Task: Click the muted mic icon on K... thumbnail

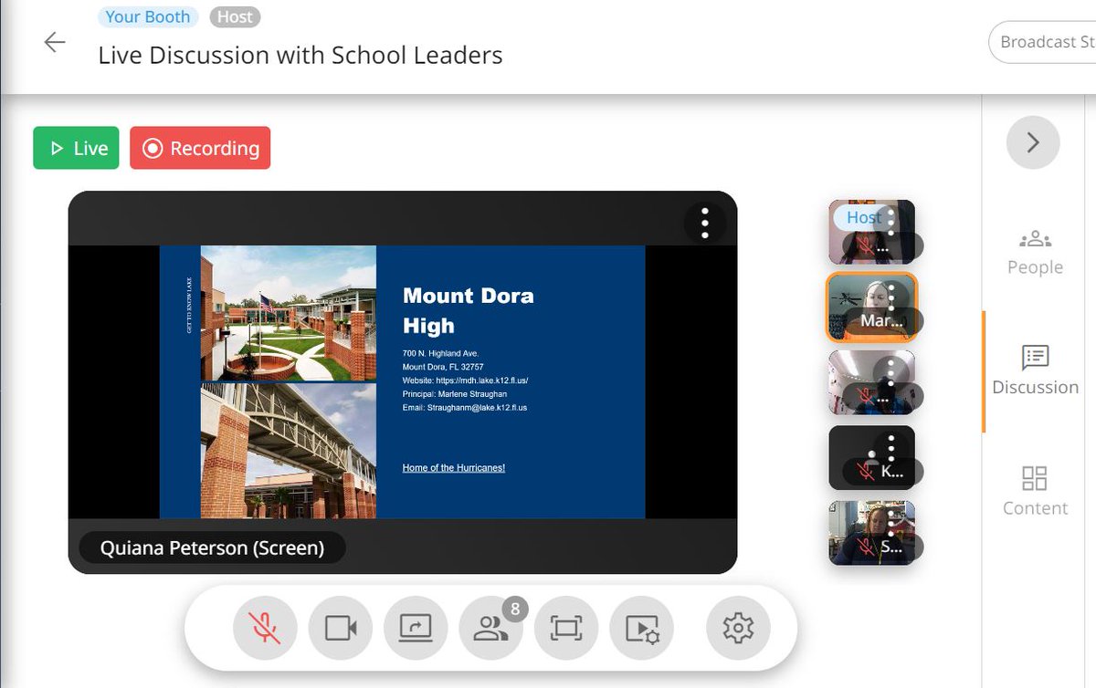Action: 865,472
